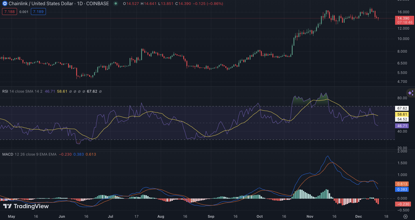Open chart settings hexagon icon on time axis
The width and height of the screenshot is (415, 220).
coord(405,216)
